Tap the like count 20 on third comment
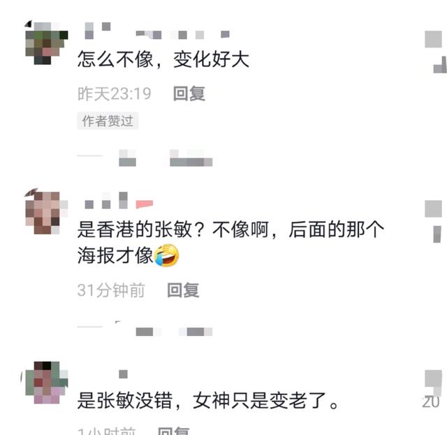Screen dimensions: 447x435 pos(431,402)
